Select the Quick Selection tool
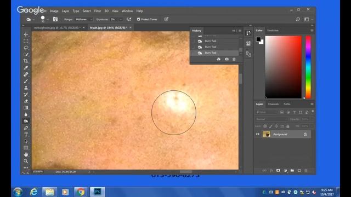351x197 pixels. pos(26,55)
